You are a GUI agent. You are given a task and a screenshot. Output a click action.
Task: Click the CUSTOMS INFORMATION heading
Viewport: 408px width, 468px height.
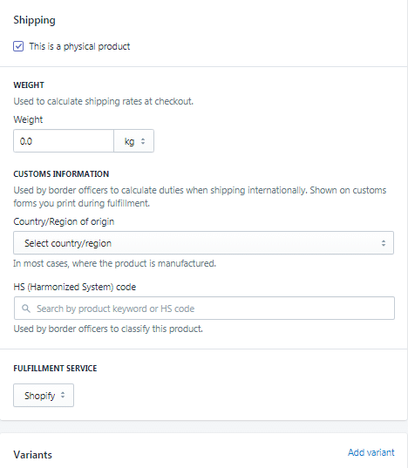click(x=61, y=174)
